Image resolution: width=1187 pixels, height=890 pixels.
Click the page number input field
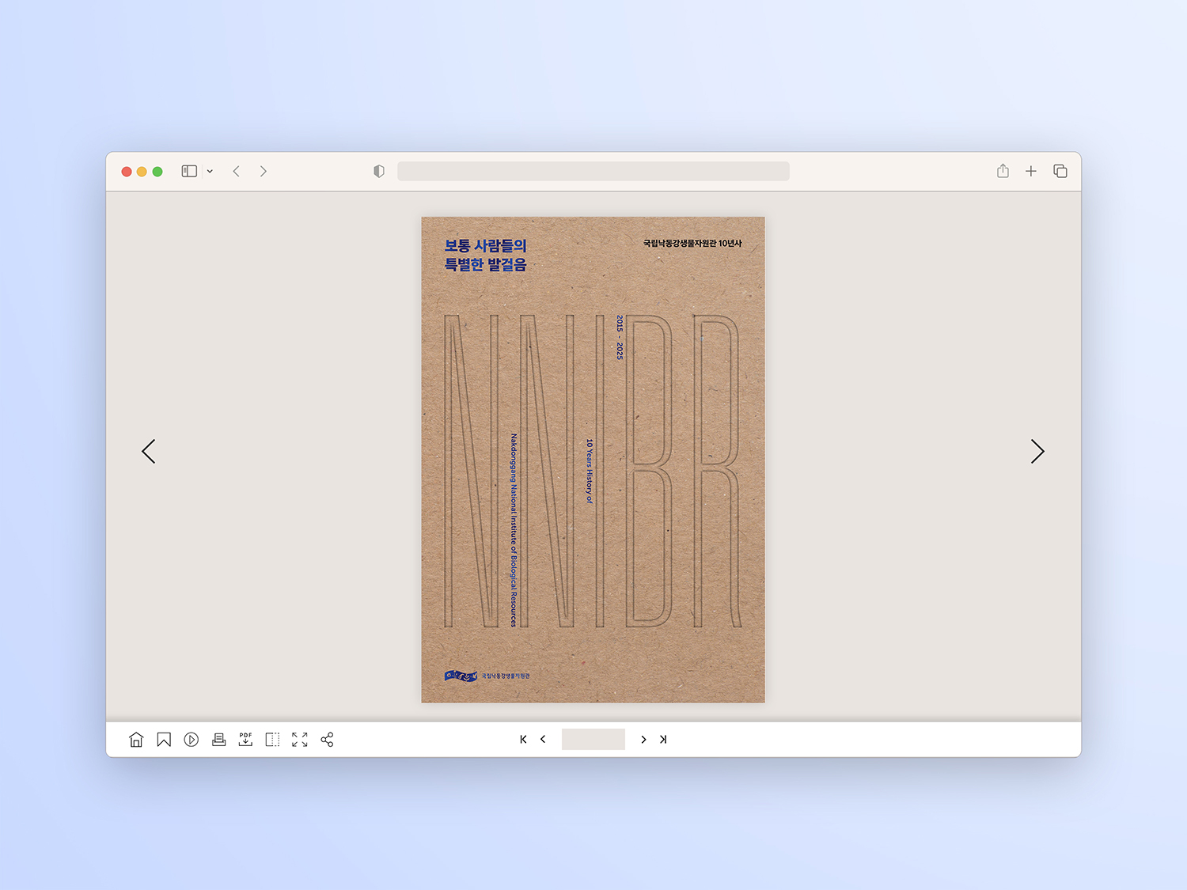(x=593, y=740)
